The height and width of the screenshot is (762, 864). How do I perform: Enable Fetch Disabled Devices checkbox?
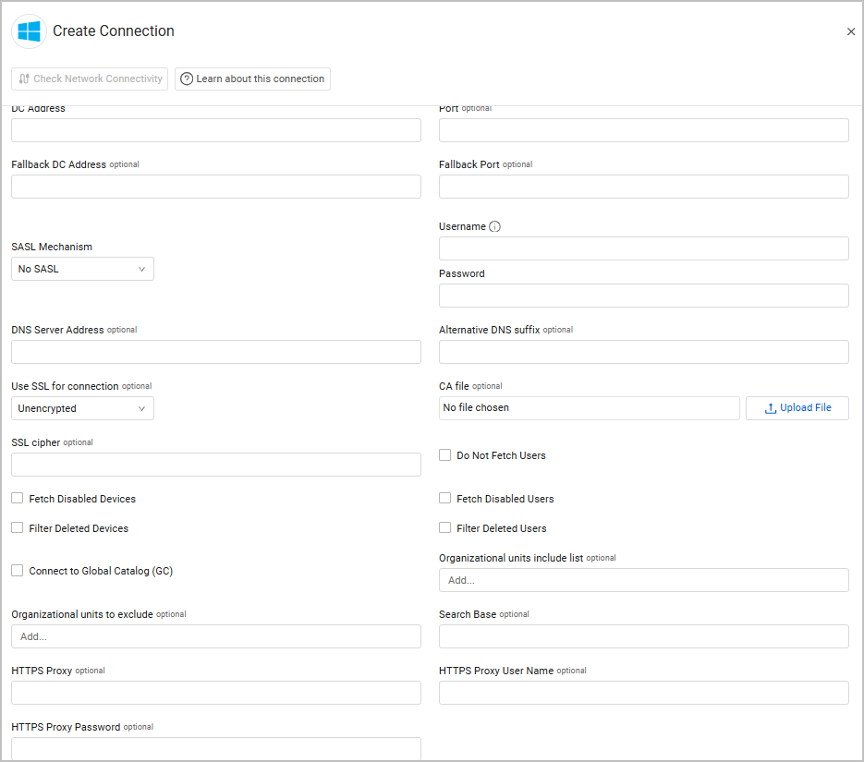pos(18,498)
